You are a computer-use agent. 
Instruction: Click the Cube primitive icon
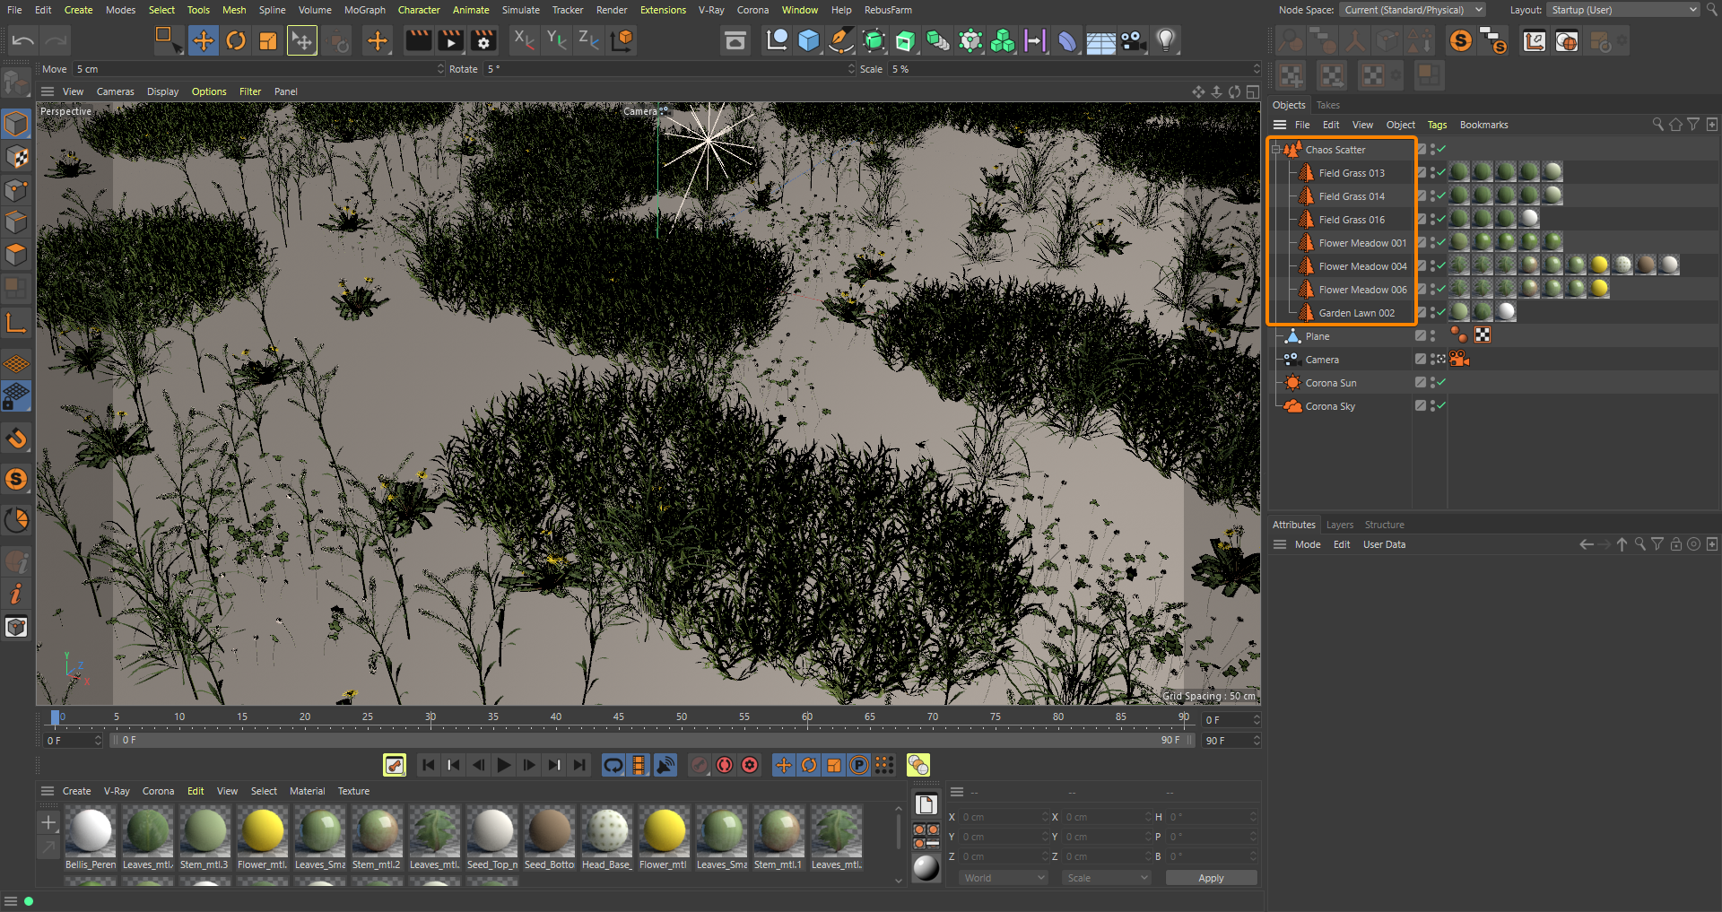(809, 40)
